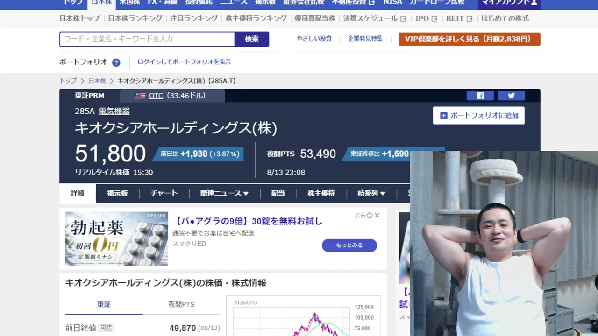
Task: Click the US flag icon next to OTC
Action: pos(140,96)
